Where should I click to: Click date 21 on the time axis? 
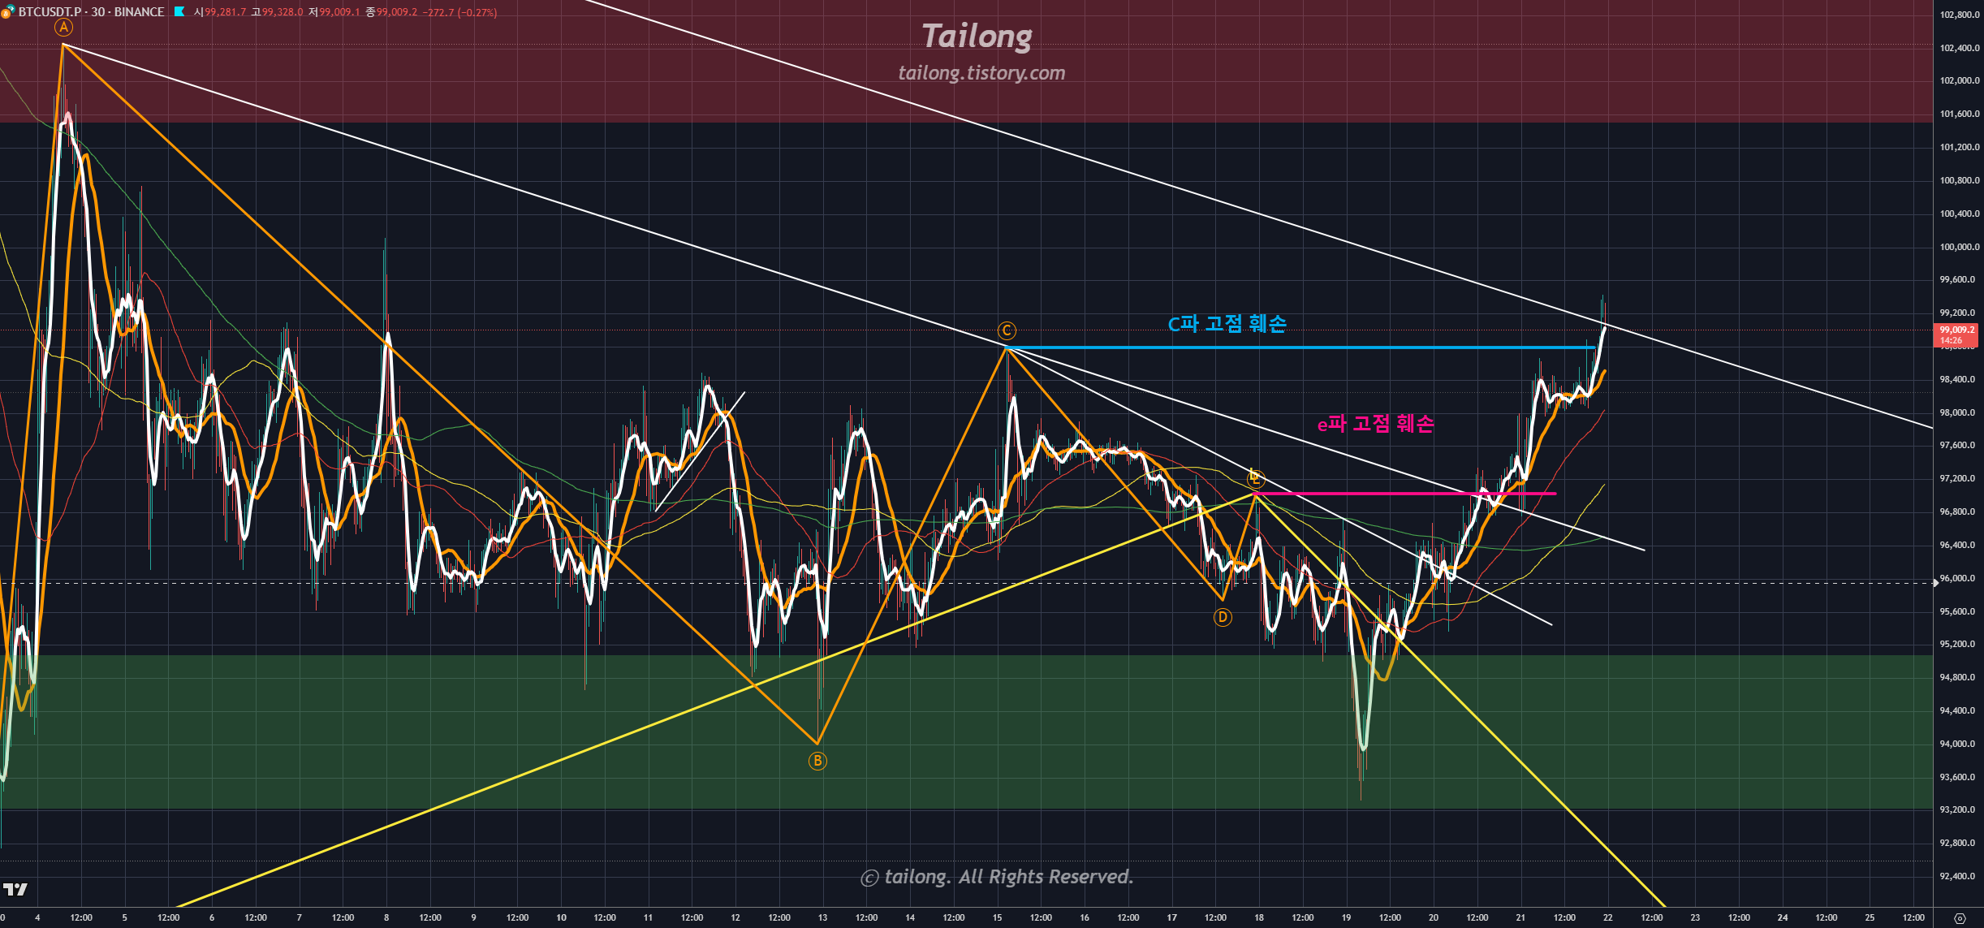tap(1520, 917)
